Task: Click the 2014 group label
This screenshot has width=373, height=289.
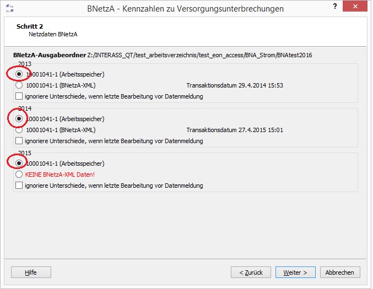Action: (x=25, y=108)
